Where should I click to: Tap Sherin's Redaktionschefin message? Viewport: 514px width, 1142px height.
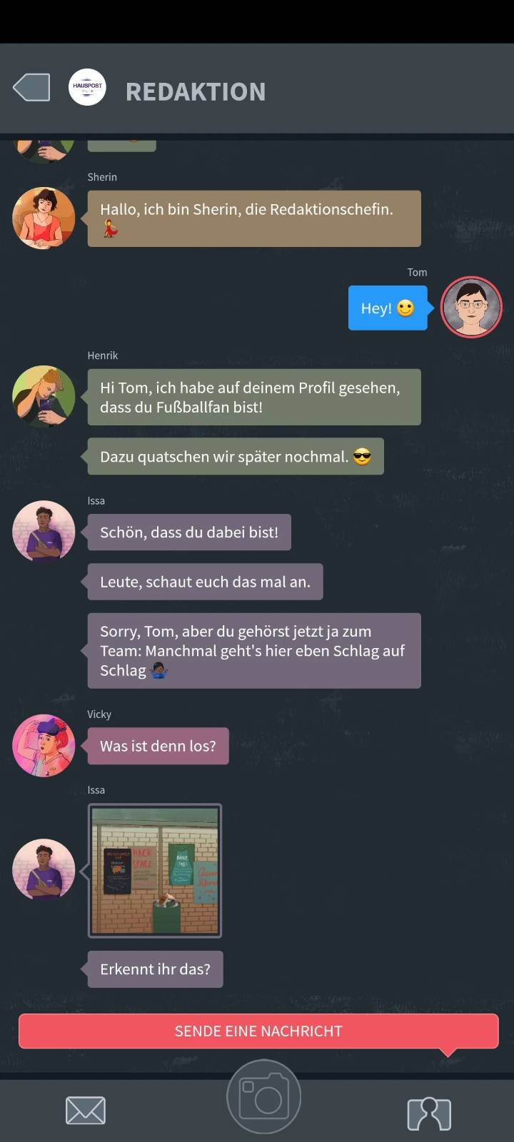tap(254, 218)
